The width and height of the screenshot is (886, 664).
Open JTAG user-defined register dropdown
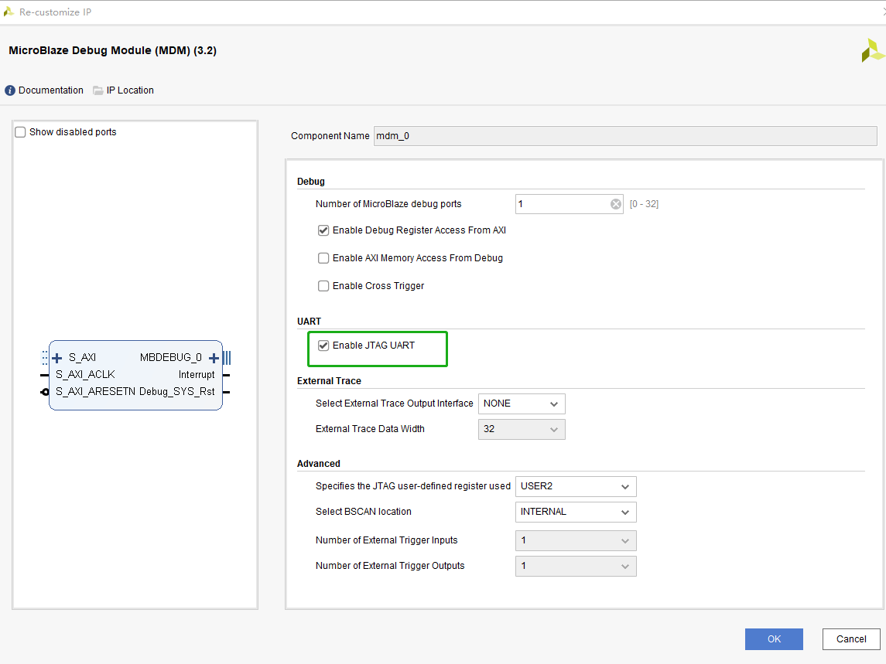[x=576, y=486]
